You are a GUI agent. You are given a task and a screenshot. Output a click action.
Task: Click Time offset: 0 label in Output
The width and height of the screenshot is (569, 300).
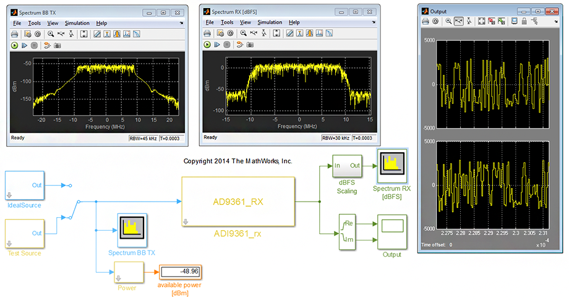437,245
